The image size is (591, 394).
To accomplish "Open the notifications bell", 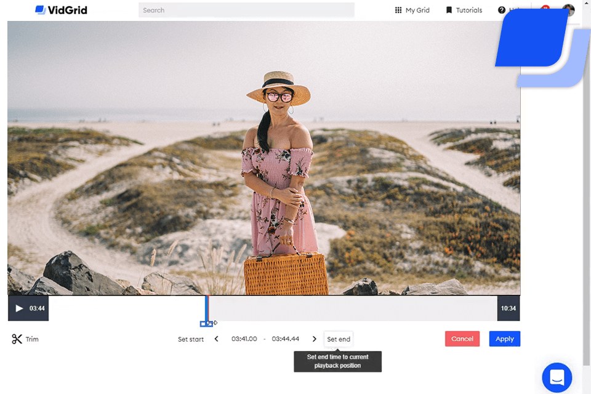I will tap(545, 8).
